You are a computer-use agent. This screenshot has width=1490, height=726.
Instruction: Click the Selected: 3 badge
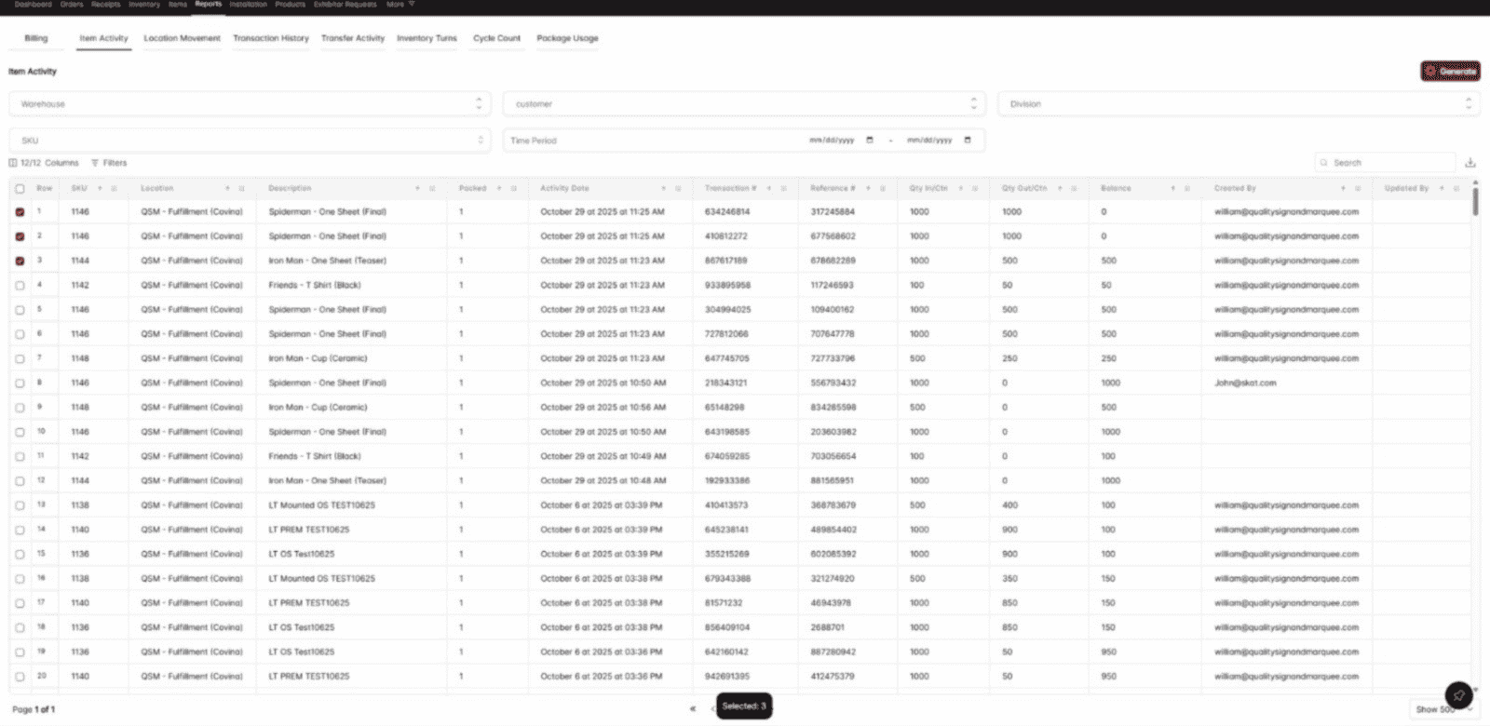tap(744, 706)
